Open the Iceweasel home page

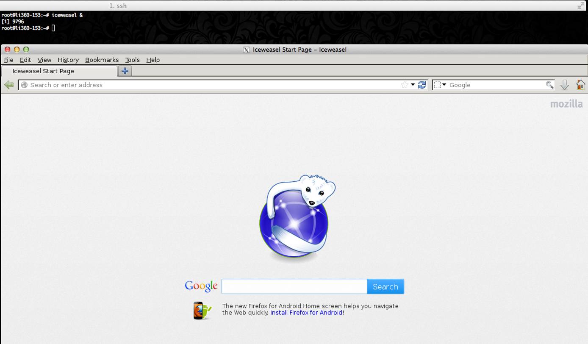580,85
